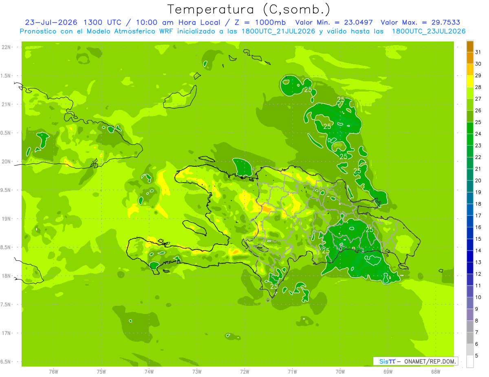The width and height of the screenshot is (489, 377).
Task: Click the yellow-green swatch between 27 and 28
Action: coord(470,93)
